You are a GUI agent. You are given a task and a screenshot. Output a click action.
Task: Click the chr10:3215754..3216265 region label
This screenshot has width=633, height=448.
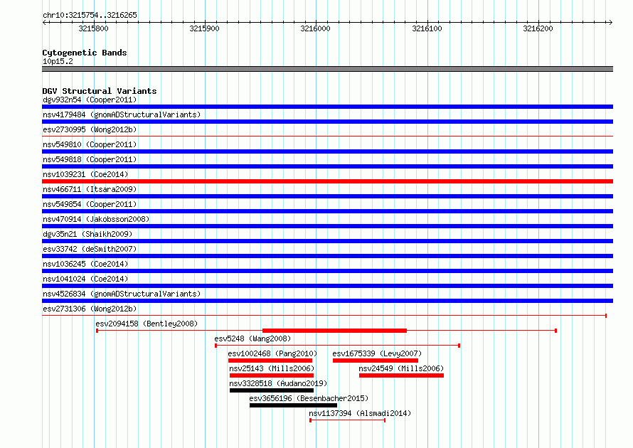click(x=90, y=15)
